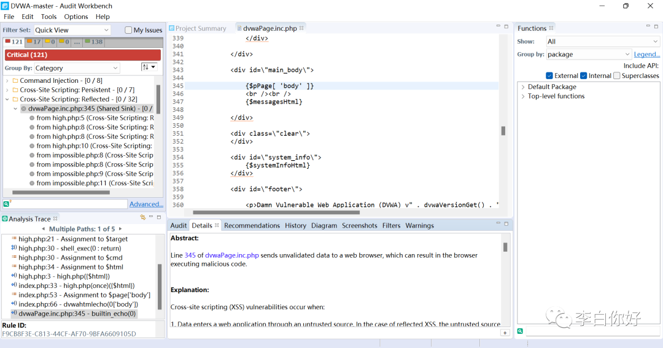
Task: Collapse Cross-Site Scripting: Reflected category
Action: point(7,99)
